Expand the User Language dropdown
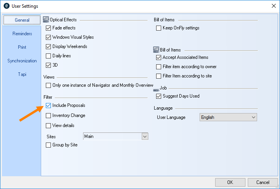 (254, 117)
